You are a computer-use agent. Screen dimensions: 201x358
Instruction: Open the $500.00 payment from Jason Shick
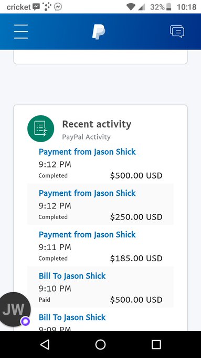point(100,164)
